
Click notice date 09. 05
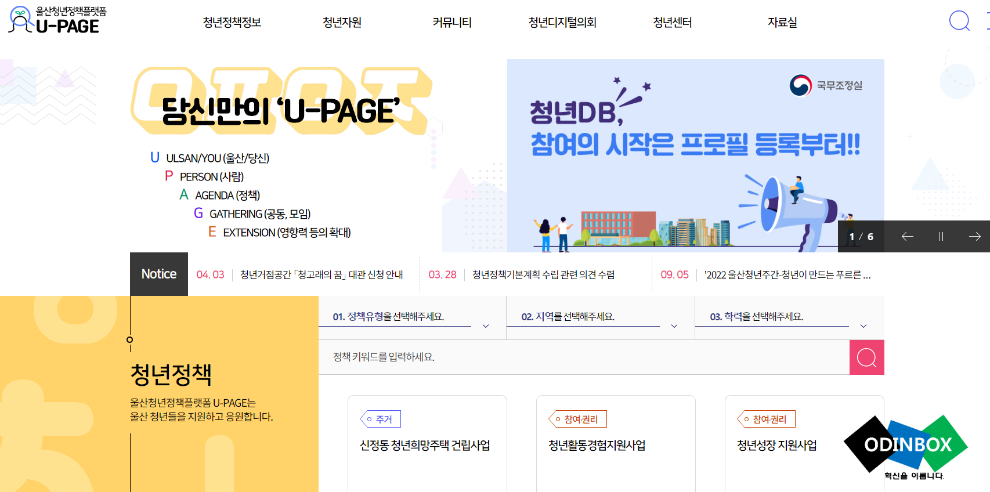[x=674, y=274]
